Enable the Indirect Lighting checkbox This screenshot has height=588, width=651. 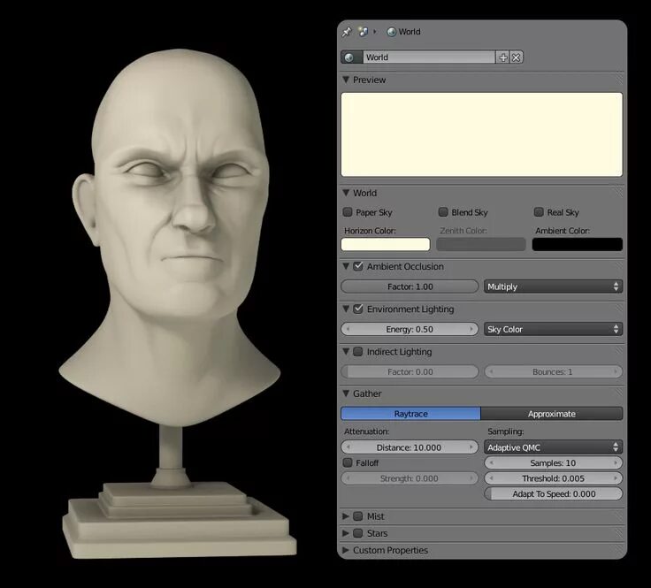358,351
